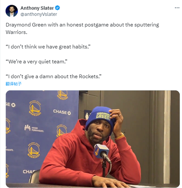Select the "We're a very quiet team" quote

[36, 62]
